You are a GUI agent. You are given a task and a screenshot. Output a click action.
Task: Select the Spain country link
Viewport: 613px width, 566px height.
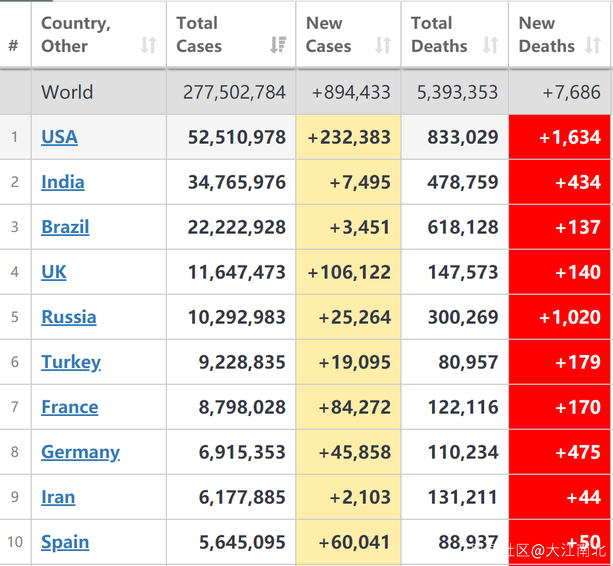pos(65,542)
